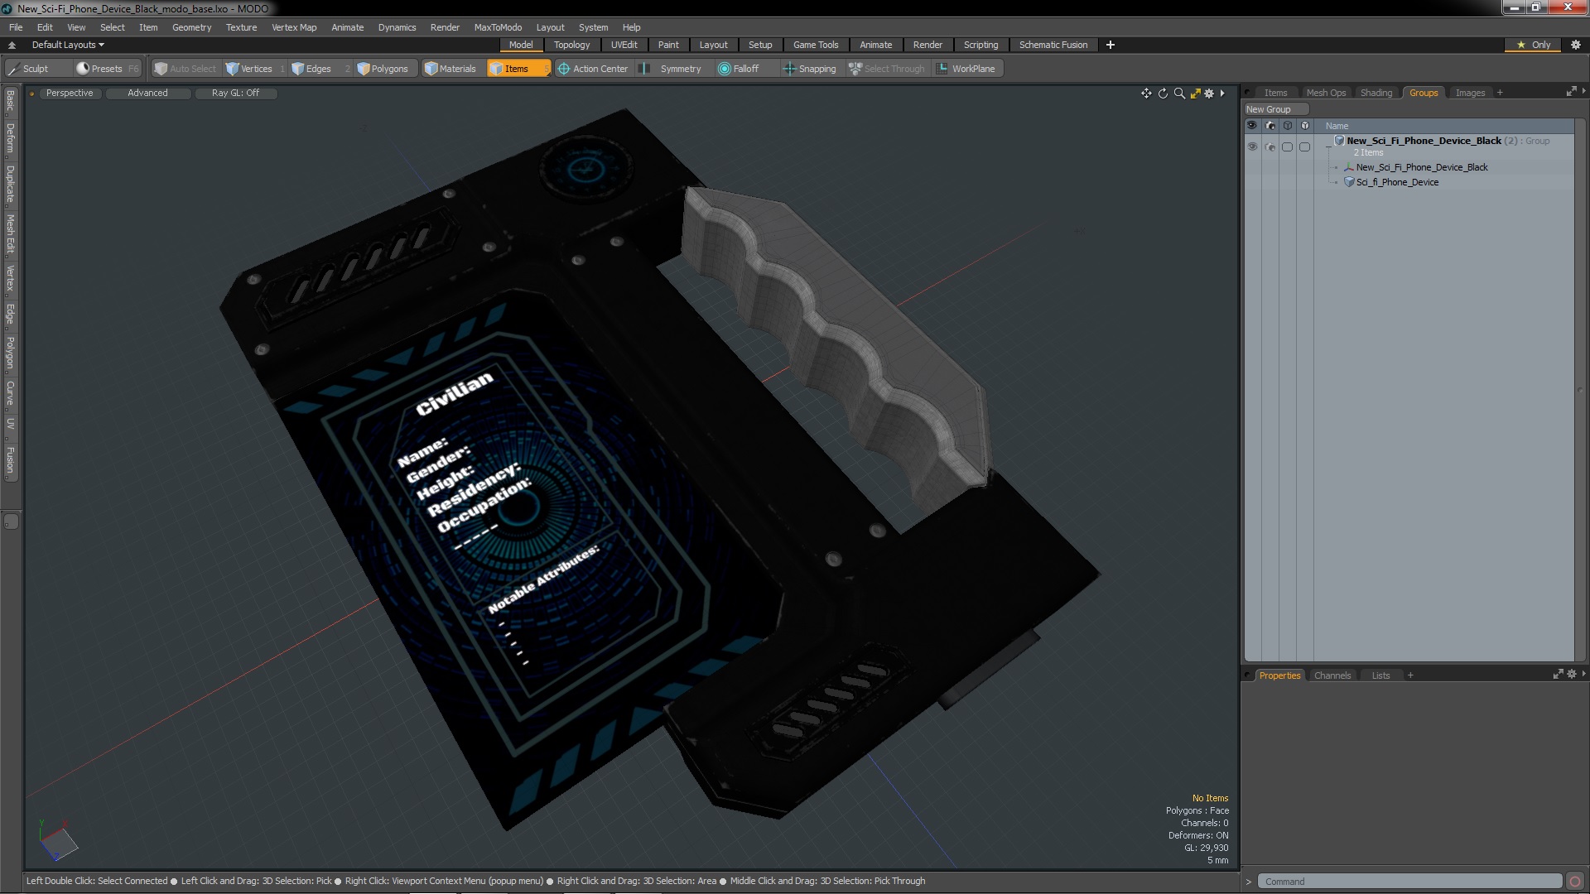The image size is (1590, 894).
Task: Switch to the Channels tab
Action: [x=1332, y=675]
